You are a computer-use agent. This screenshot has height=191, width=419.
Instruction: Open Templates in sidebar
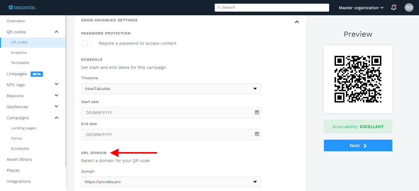[20, 63]
